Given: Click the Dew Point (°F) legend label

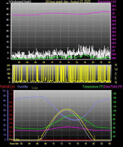Looking at the screenshot, I should [113, 87].
